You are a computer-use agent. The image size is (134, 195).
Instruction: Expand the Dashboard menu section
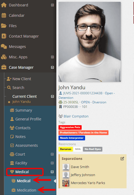pos(52,5)
